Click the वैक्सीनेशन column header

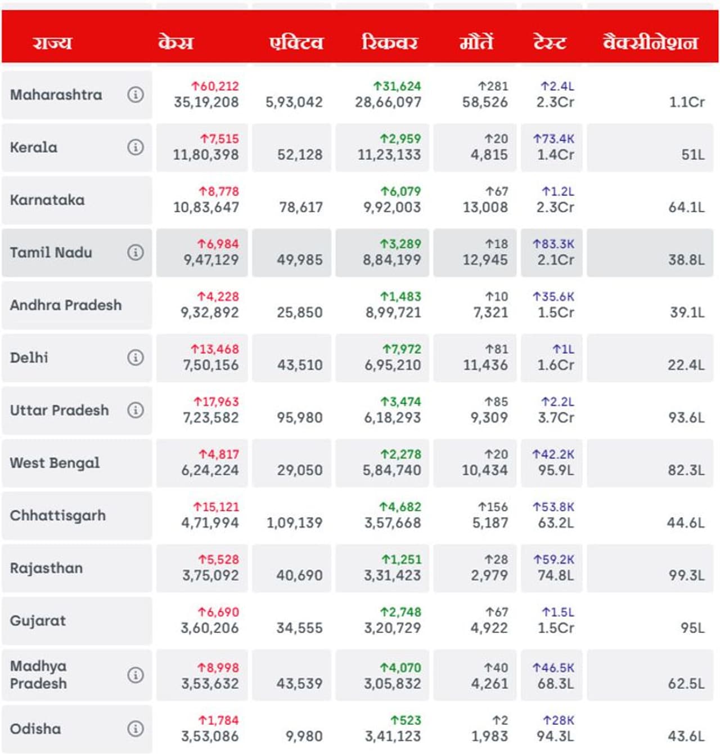click(650, 42)
